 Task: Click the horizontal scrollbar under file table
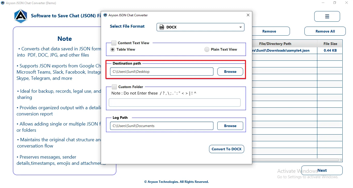[x=295, y=160]
